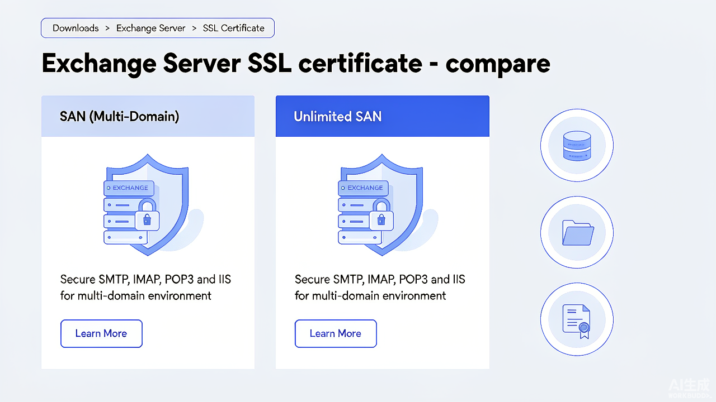Click description text in SAN (Multi-Domain) card

tap(145, 287)
